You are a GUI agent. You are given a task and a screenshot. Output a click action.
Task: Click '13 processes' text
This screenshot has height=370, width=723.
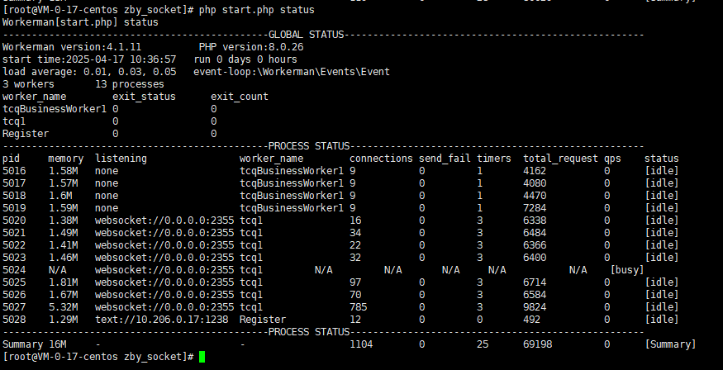tap(130, 84)
